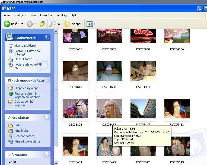Open the Bakåt history dropdown arrow
This screenshot has width=207, height=165.
point(22,24)
